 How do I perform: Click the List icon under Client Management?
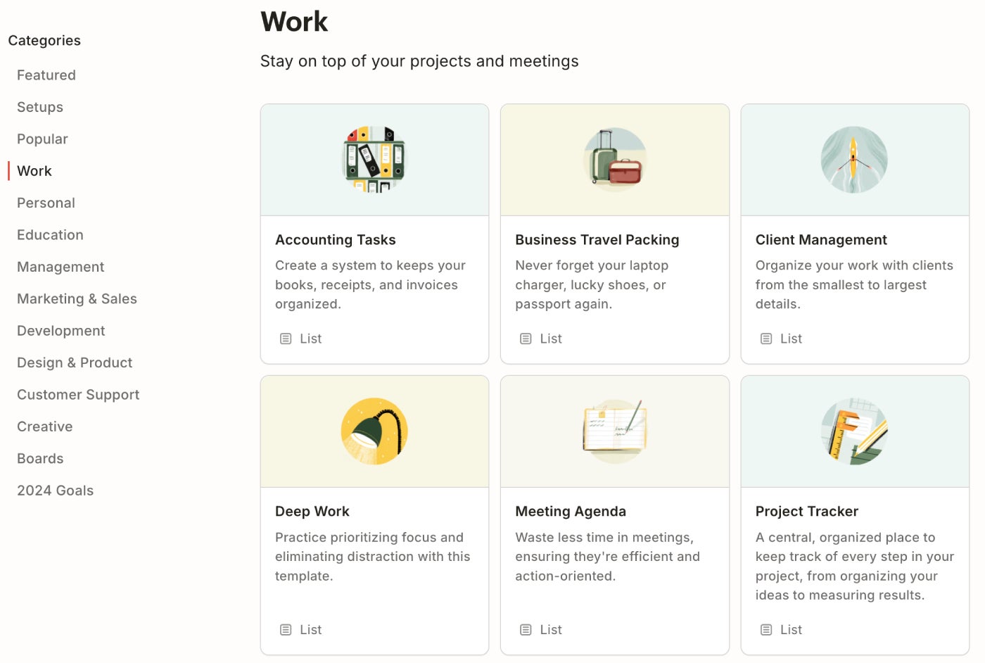click(x=766, y=339)
